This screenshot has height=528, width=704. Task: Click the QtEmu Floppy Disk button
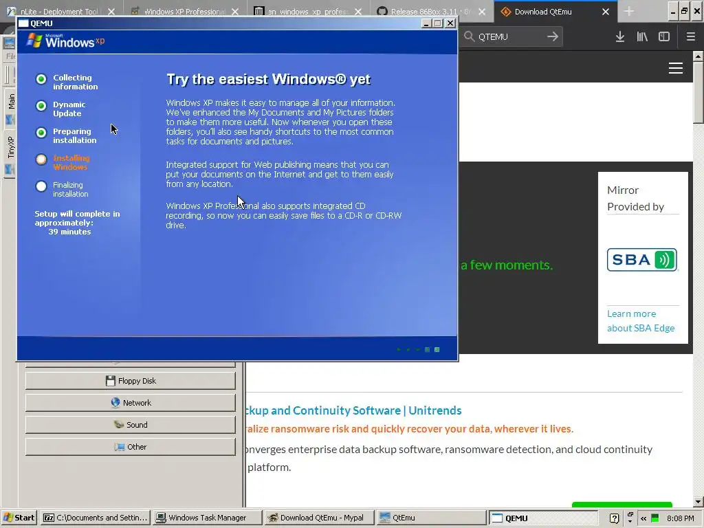tap(130, 381)
